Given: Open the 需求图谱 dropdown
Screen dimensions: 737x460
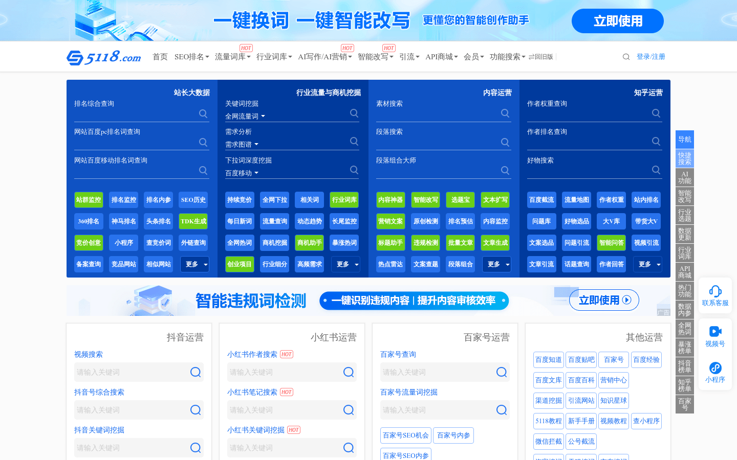Looking at the screenshot, I should click(x=242, y=145).
